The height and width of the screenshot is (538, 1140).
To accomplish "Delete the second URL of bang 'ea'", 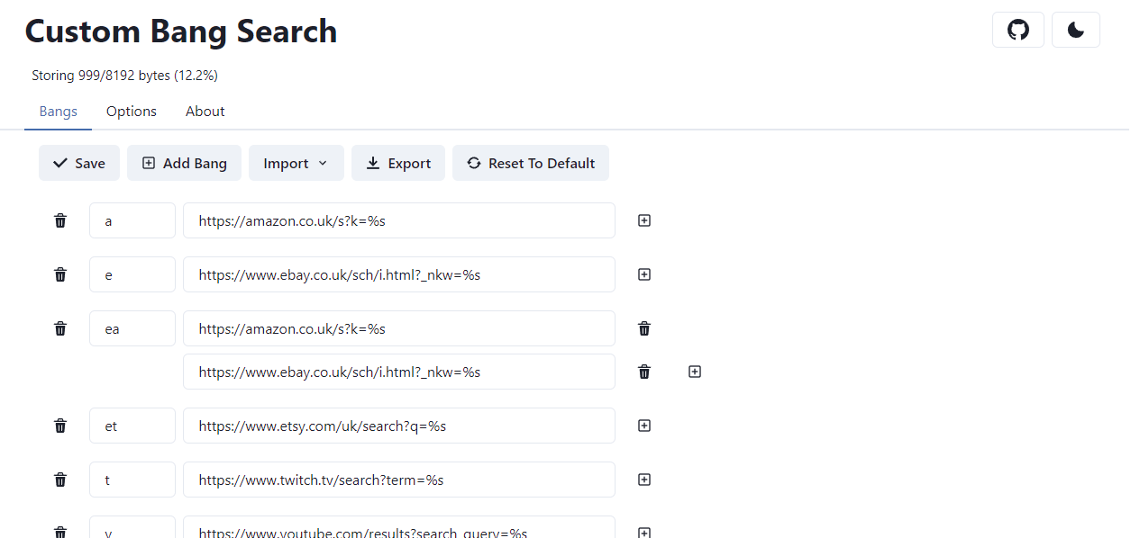I will click(x=643, y=372).
